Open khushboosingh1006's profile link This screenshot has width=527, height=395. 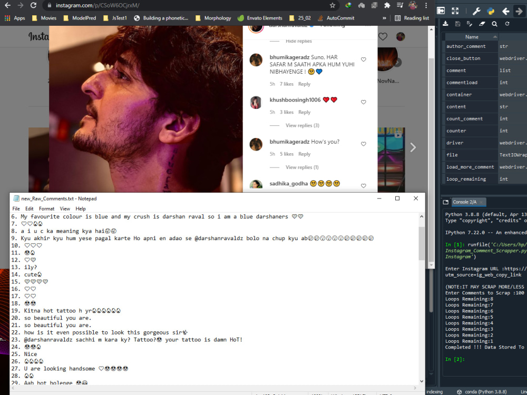[295, 100]
